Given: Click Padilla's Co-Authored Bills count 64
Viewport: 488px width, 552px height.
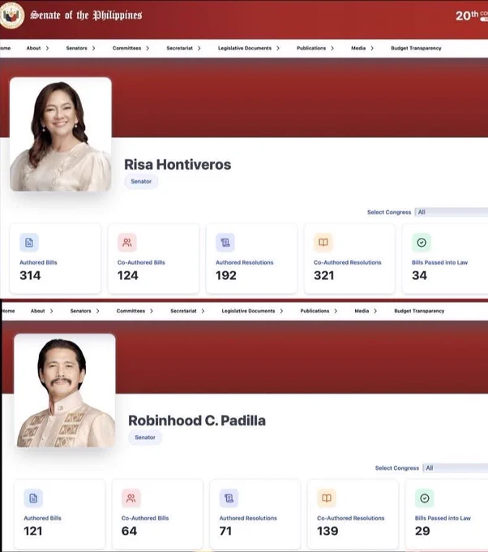Looking at the screenshot, I should pyautogui.click(x=129, y=531).
